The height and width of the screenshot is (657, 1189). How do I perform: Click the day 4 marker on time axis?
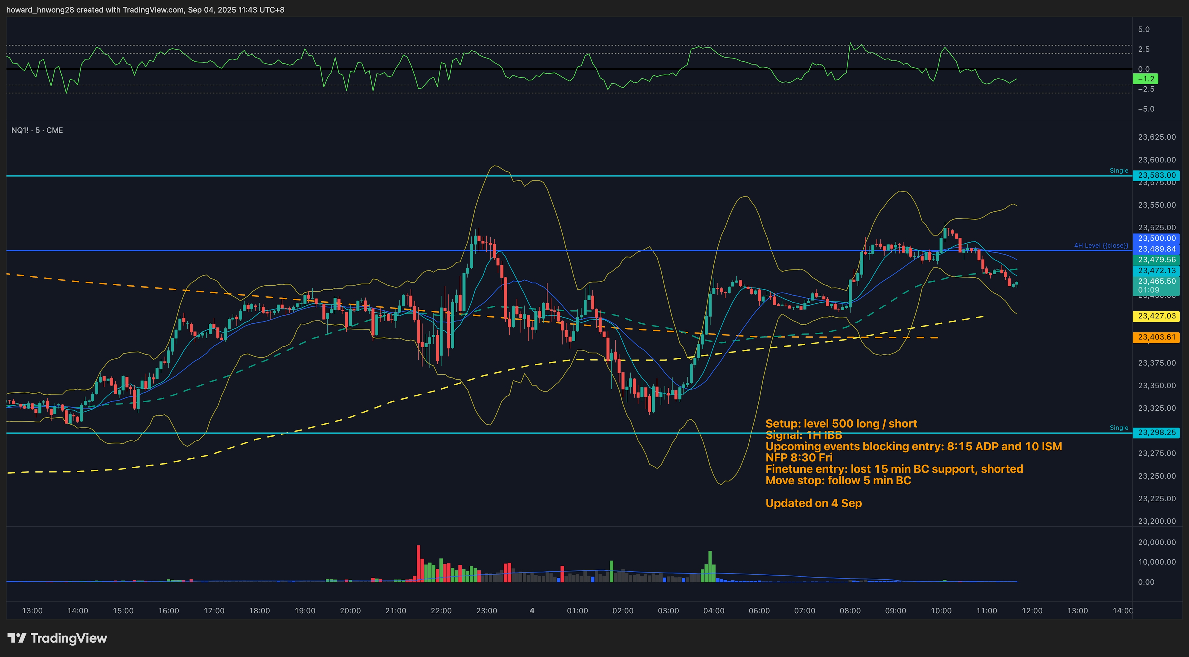[x=532, y=610]
